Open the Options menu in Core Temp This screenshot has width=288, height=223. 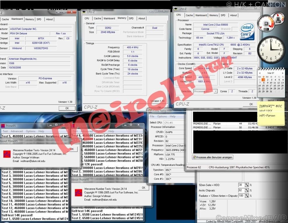point(162,116)
